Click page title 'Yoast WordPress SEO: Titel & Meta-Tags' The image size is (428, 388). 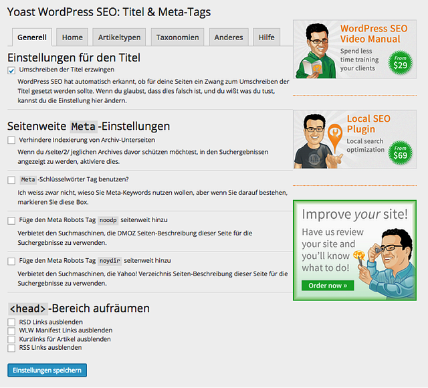coord(109,12)
